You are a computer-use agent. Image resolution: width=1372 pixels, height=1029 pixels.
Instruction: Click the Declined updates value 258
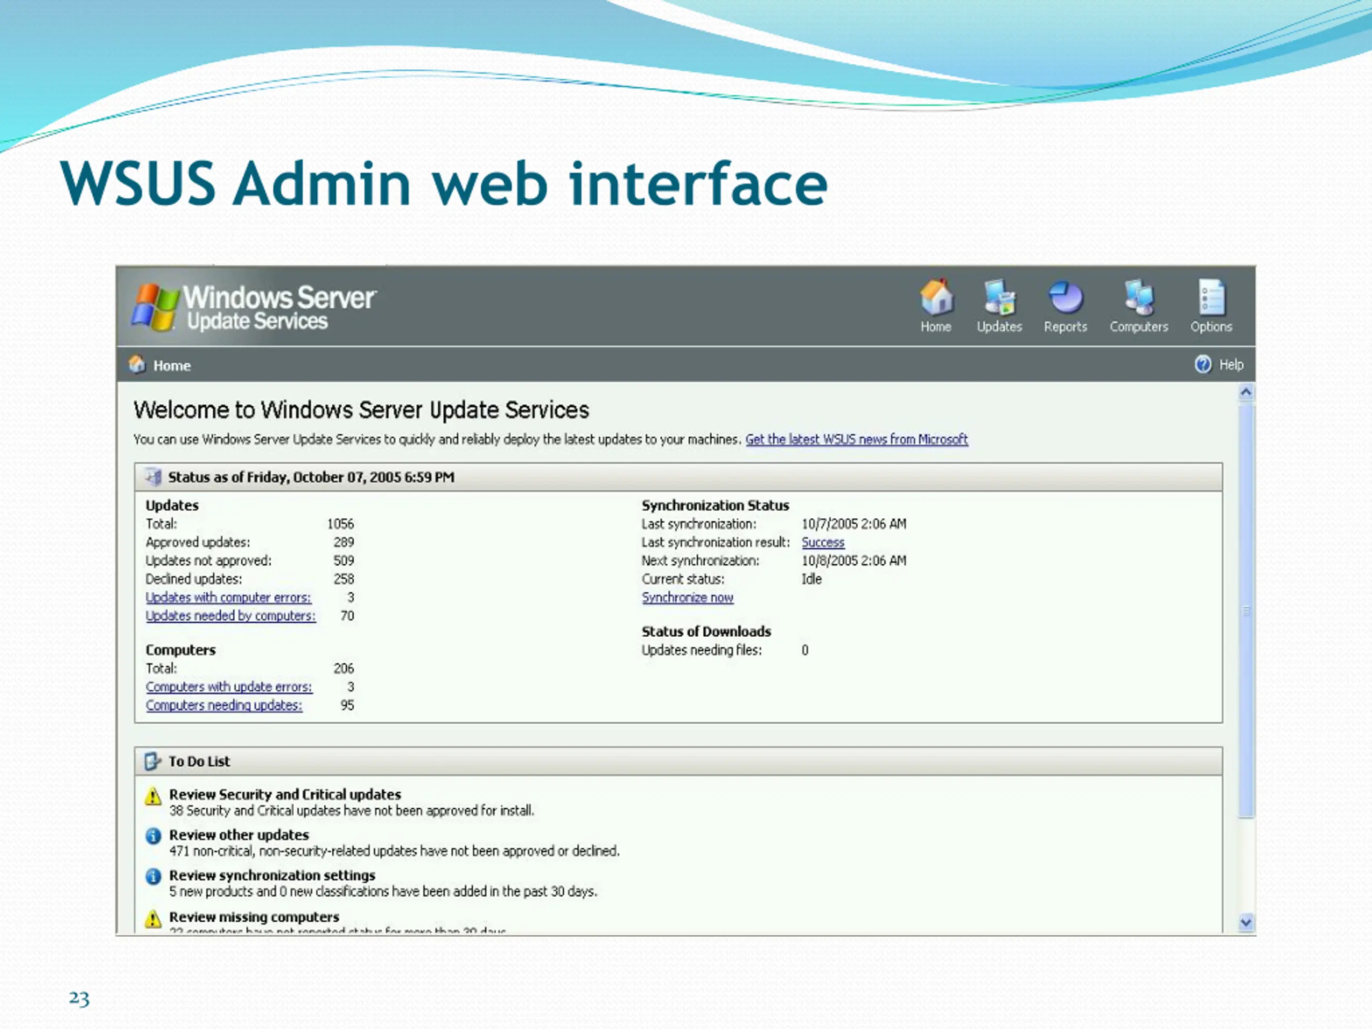344,579
